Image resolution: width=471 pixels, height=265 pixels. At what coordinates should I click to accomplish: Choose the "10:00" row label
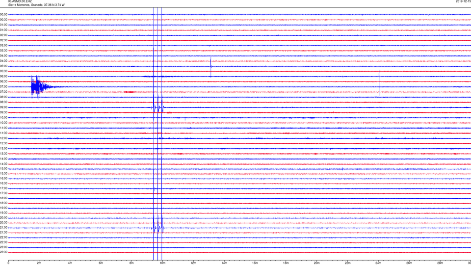3,117
